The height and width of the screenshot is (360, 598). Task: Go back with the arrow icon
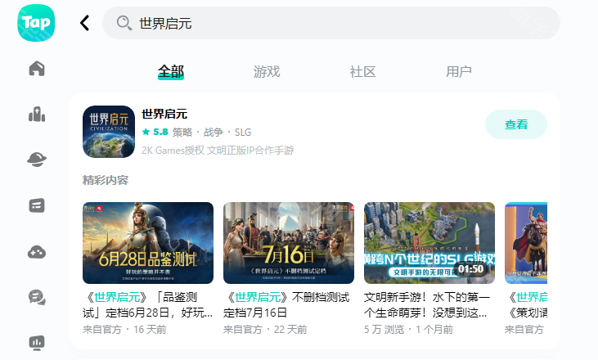pos(84,23)
